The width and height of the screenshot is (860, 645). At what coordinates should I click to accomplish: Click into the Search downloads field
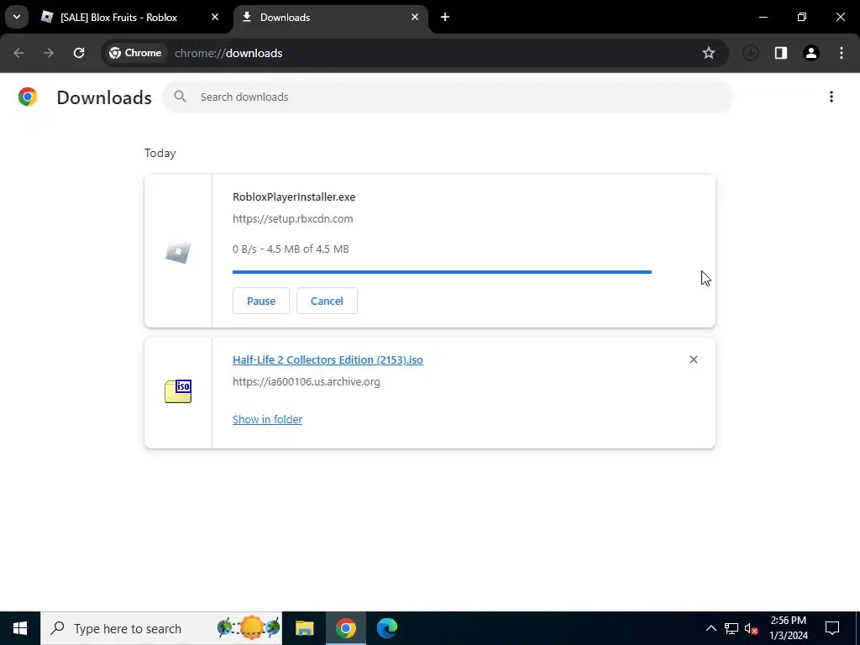pos(447,97)
